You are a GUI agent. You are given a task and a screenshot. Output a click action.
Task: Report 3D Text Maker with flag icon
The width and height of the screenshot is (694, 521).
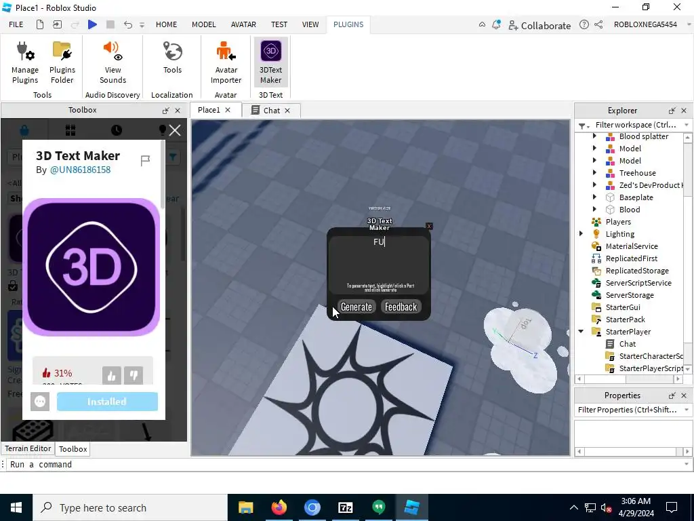(145, 160)
